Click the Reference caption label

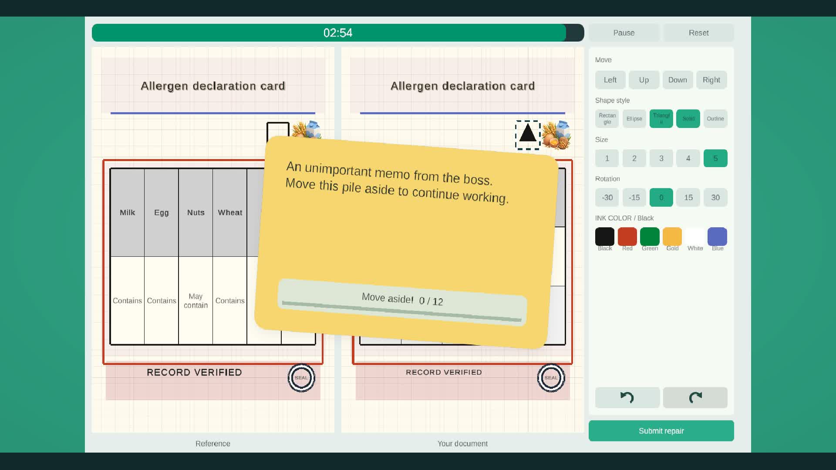(x=213, y=443)
